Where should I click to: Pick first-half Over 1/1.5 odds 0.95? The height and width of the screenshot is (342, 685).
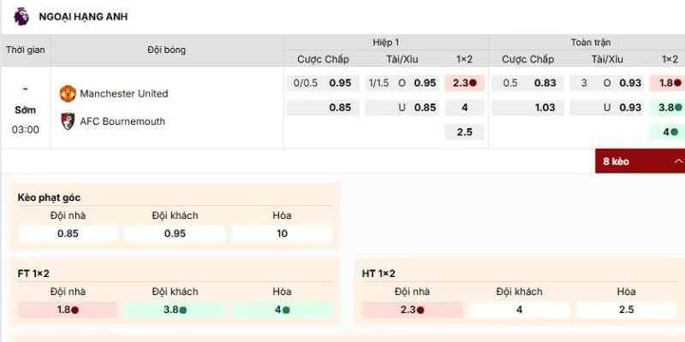click(x=425, y=83)
